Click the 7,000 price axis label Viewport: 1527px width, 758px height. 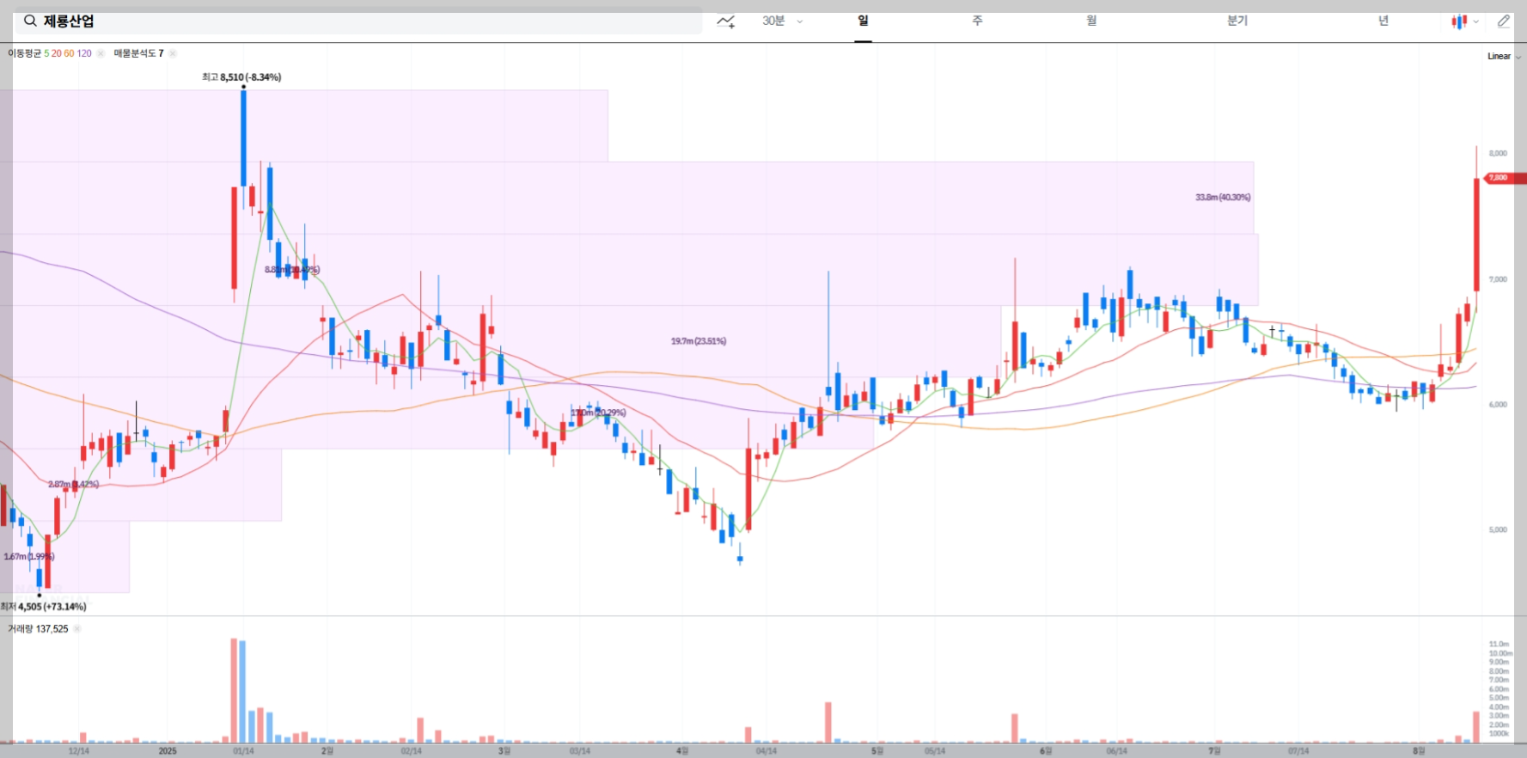point(1498,279)
